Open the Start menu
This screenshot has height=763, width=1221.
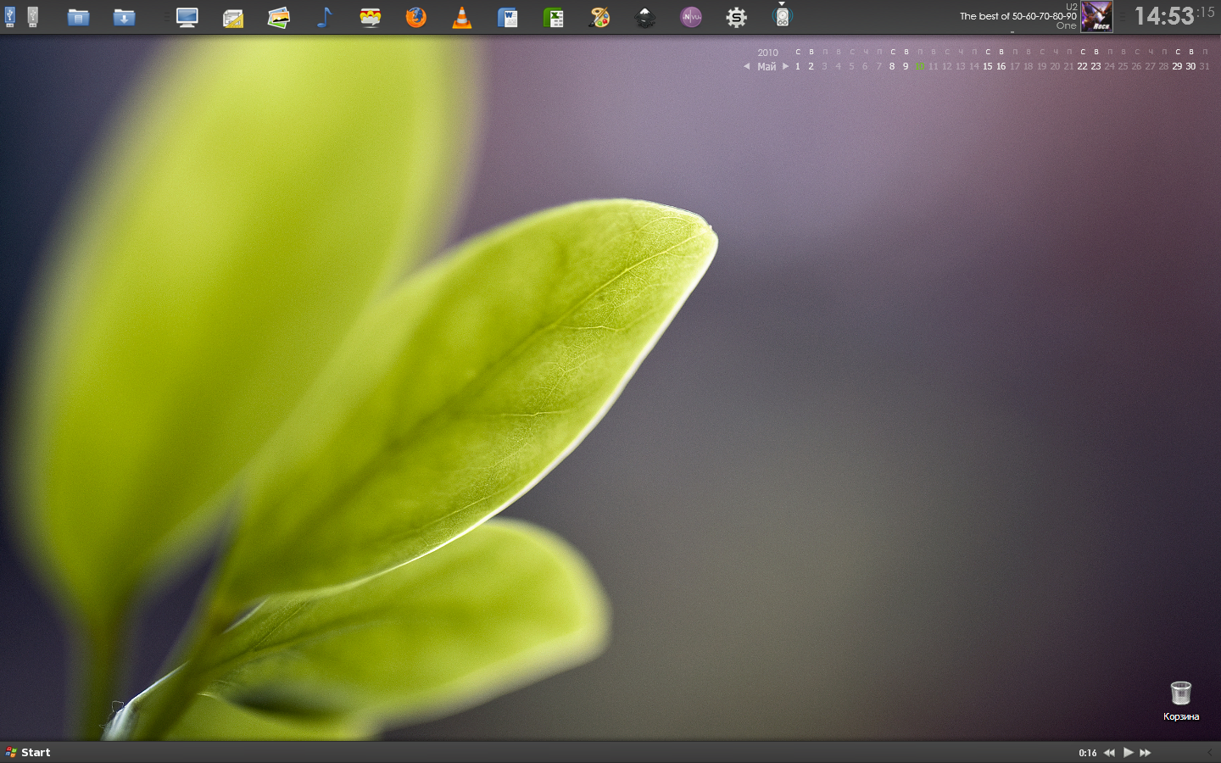point(28,752)
